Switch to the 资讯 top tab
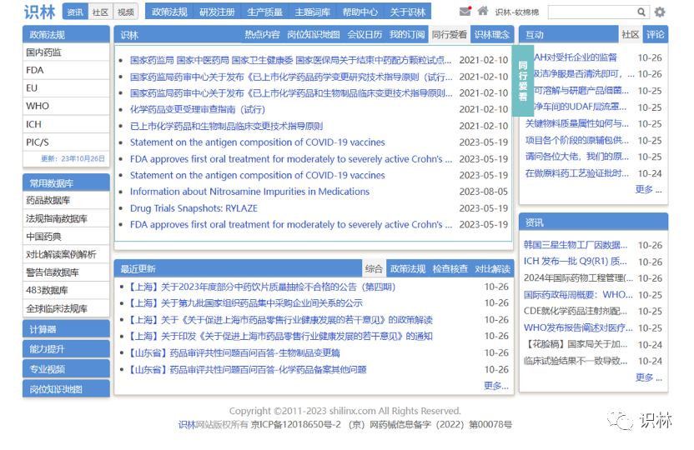The width and height of the screenshot is (694, 450). (x=75, y=12)
